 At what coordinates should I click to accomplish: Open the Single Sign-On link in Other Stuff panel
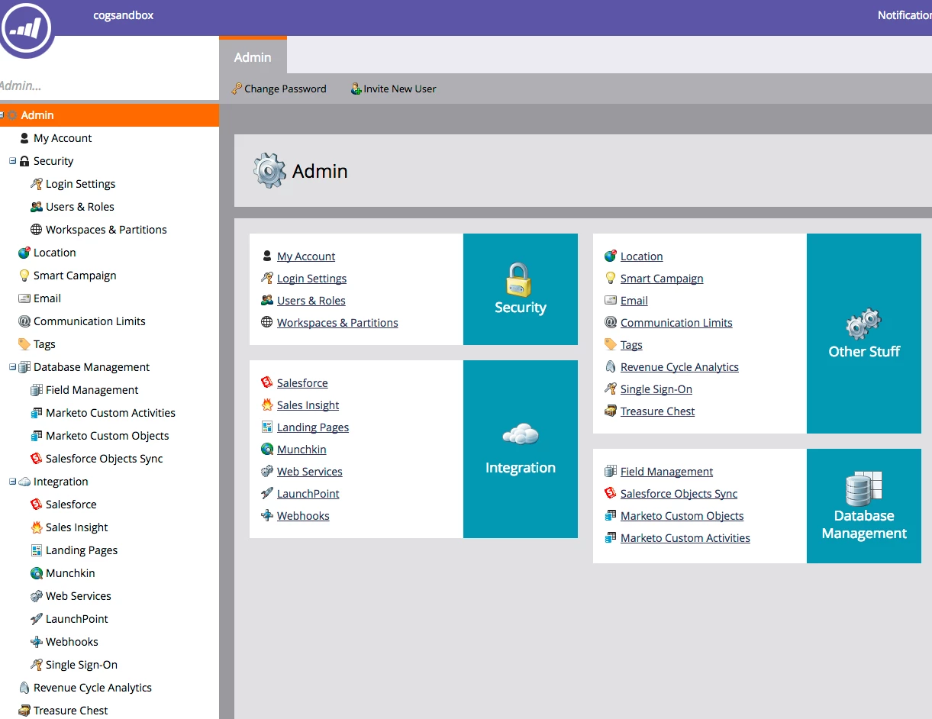point(656,389)
